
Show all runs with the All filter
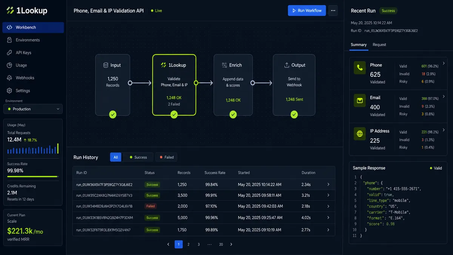[116, 157]
